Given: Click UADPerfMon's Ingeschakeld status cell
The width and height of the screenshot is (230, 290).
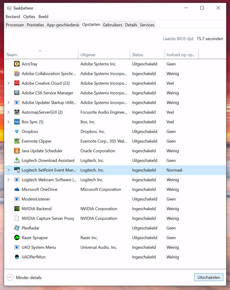Looking at the screenshot, I should click(144, 257).
